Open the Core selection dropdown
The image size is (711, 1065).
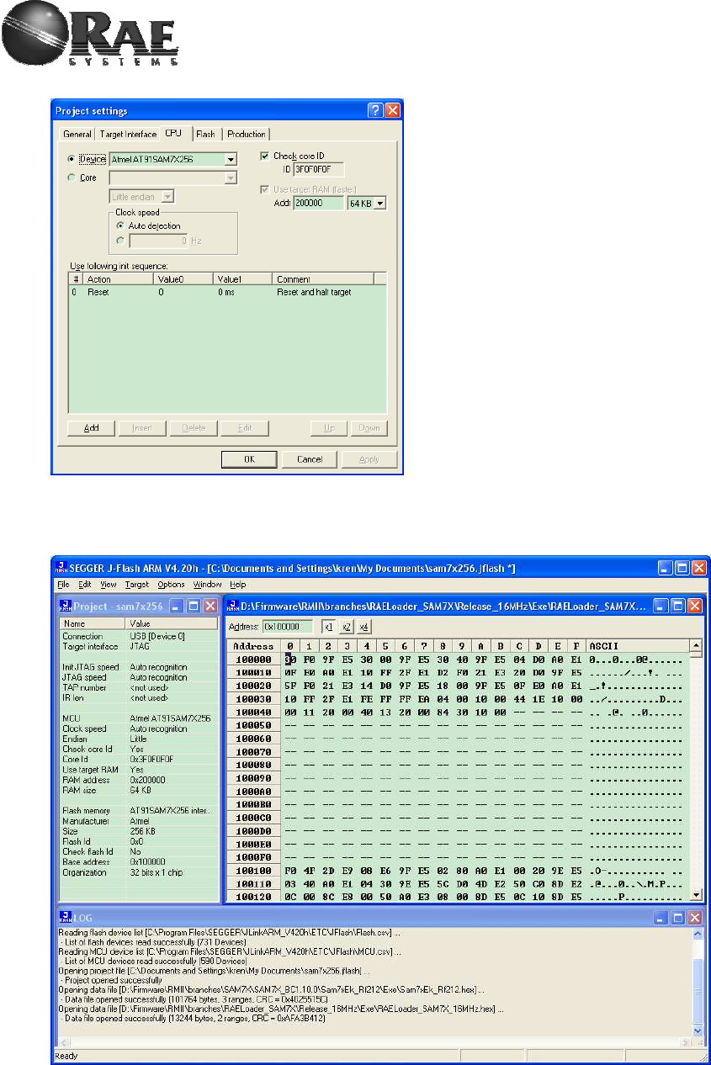pos(231,177)
